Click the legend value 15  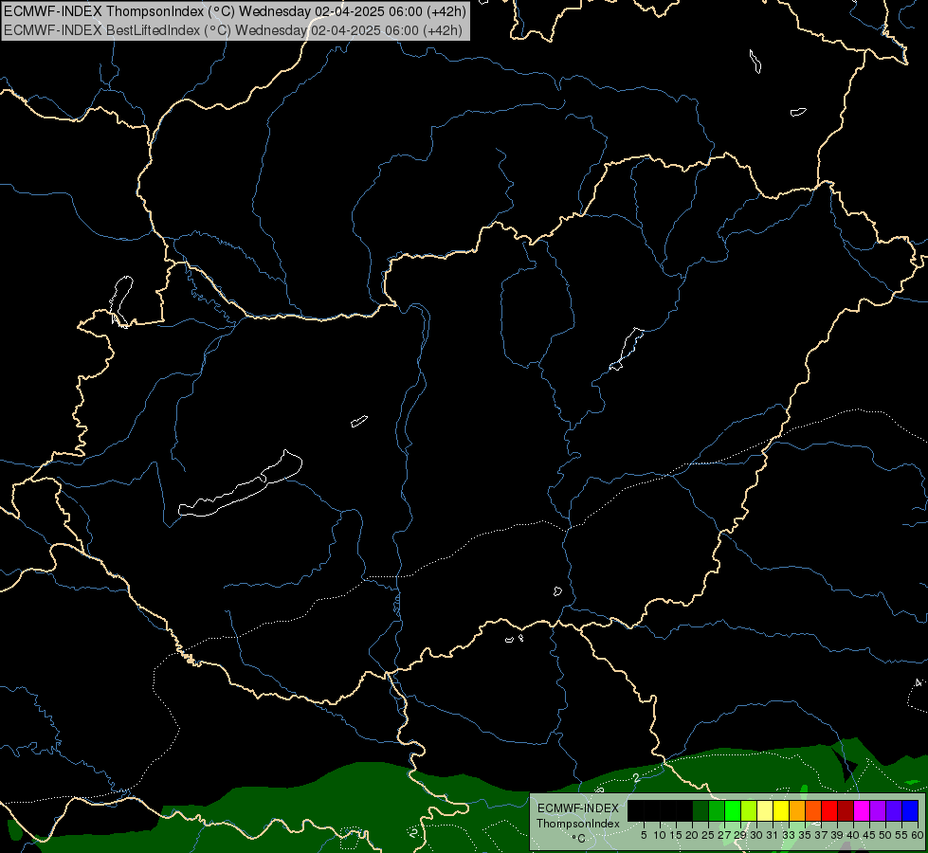pyautogui.click(x=676, y=835)
